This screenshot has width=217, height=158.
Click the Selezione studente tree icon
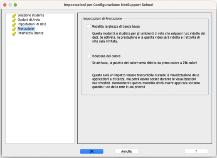14,16
